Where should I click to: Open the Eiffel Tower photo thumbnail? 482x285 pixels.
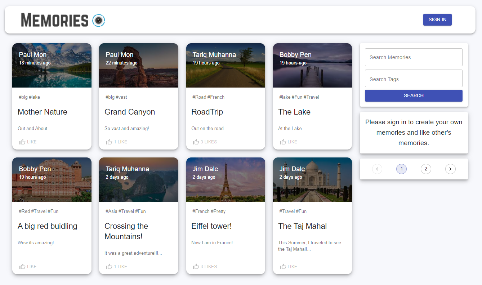[x=226, y=179]
